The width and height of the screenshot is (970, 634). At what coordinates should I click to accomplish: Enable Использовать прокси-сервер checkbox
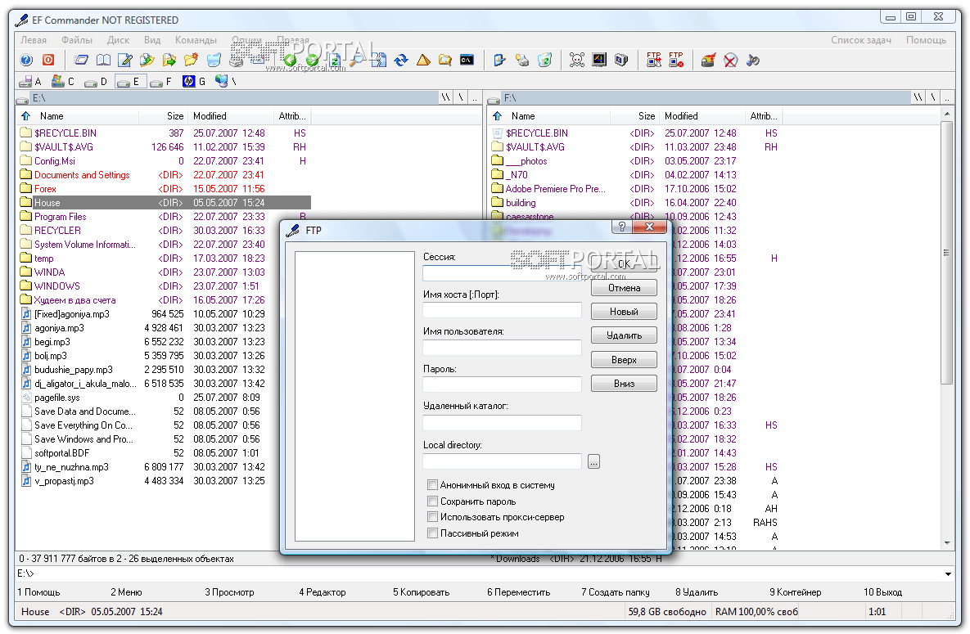coord(433,516)
